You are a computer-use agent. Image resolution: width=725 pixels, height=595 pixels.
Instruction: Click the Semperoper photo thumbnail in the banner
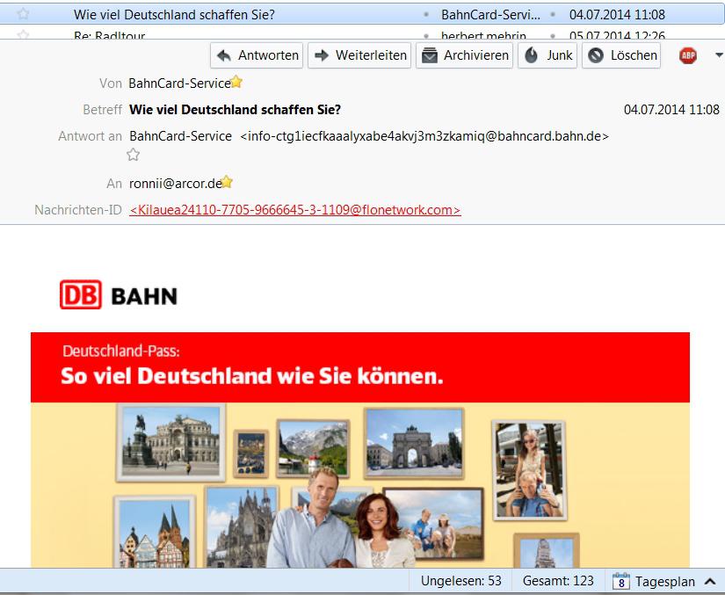point(170,442)
